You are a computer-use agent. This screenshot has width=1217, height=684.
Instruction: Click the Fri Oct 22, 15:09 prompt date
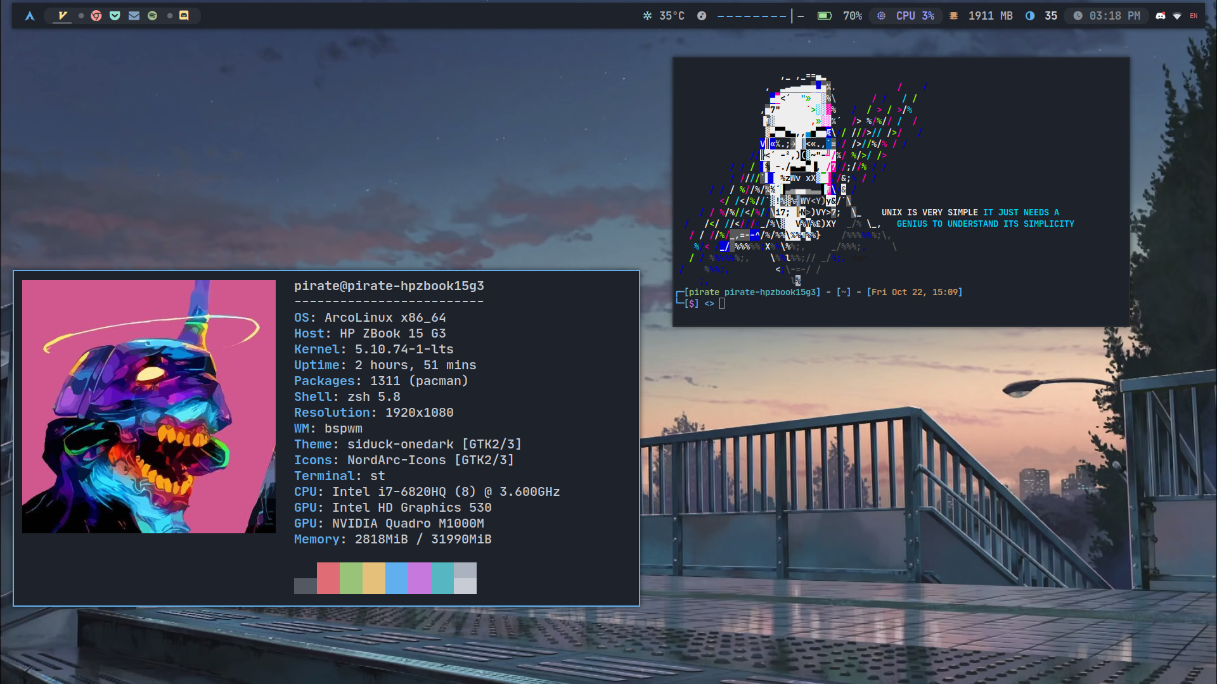click(915, 292)
